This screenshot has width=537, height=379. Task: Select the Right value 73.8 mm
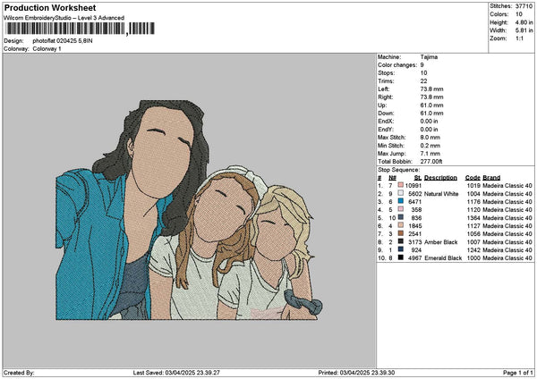[432, 97]
